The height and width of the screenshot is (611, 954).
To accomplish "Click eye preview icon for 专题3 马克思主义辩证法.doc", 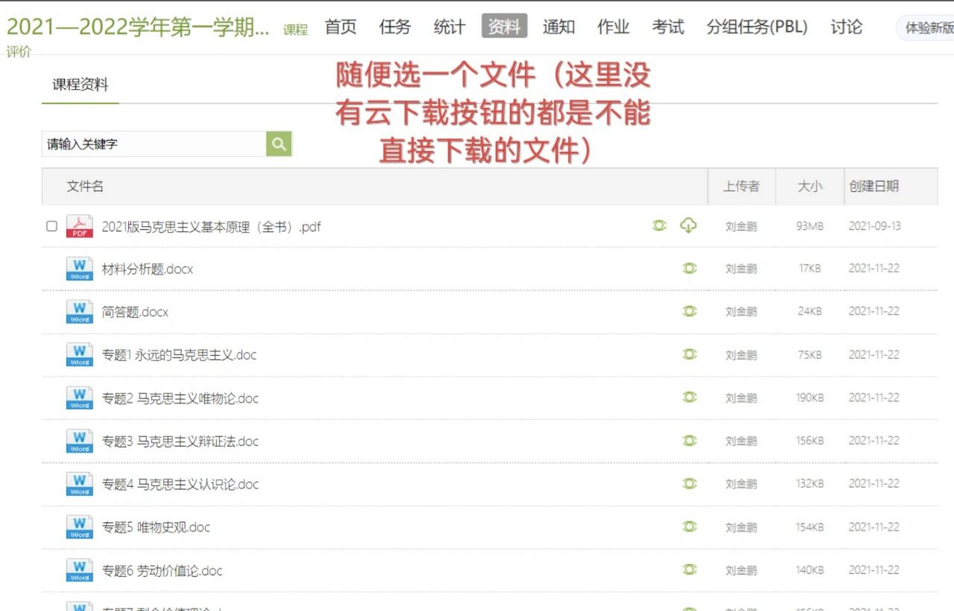I will [x=689, y=441].
